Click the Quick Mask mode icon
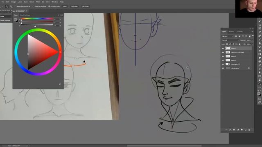This screenshot has width=262, height=147. click(x=260, y=99)
